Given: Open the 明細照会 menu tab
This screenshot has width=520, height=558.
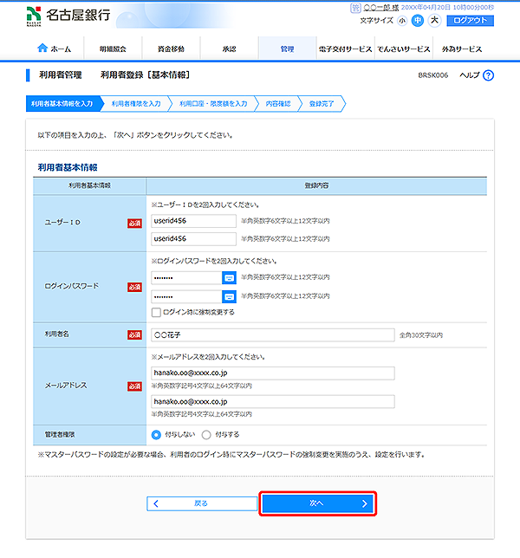Looking at the screenshot, I should coord(114,49).
